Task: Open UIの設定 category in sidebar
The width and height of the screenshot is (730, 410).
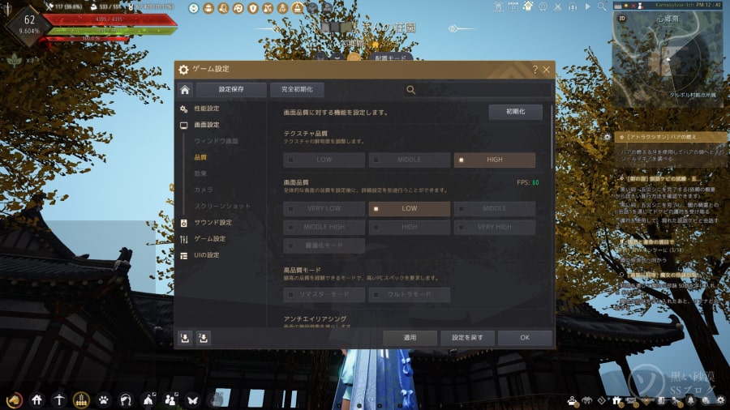Action: (x=207, y=254)
